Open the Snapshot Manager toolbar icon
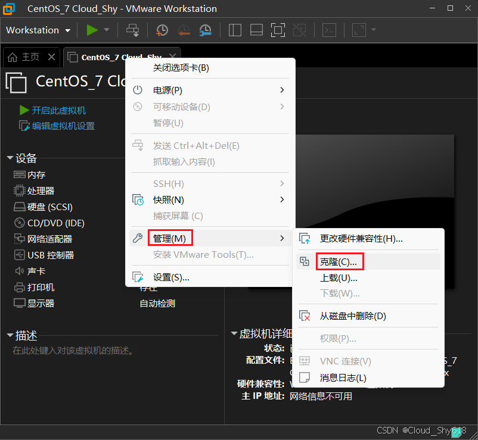 (206, 30)
